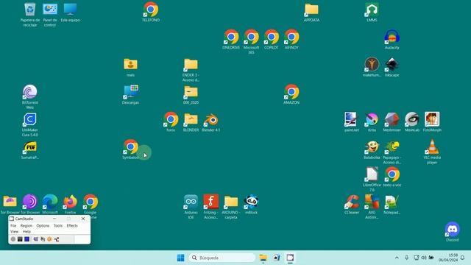Image resolution: width=471 pixels, height=265 pixels.
Task: Open the Tools menu in CamStudio
Action: [x=58, y=226]
